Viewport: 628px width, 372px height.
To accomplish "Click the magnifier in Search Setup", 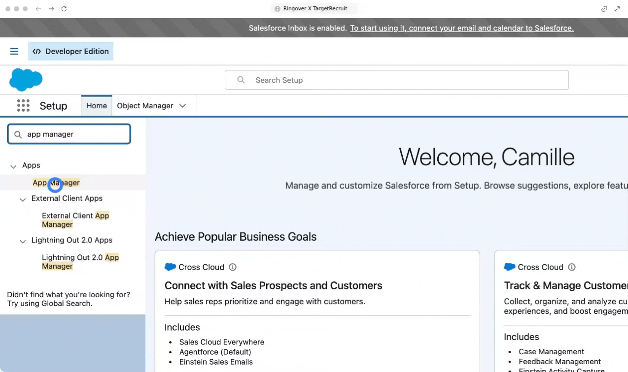I will 241,80.
